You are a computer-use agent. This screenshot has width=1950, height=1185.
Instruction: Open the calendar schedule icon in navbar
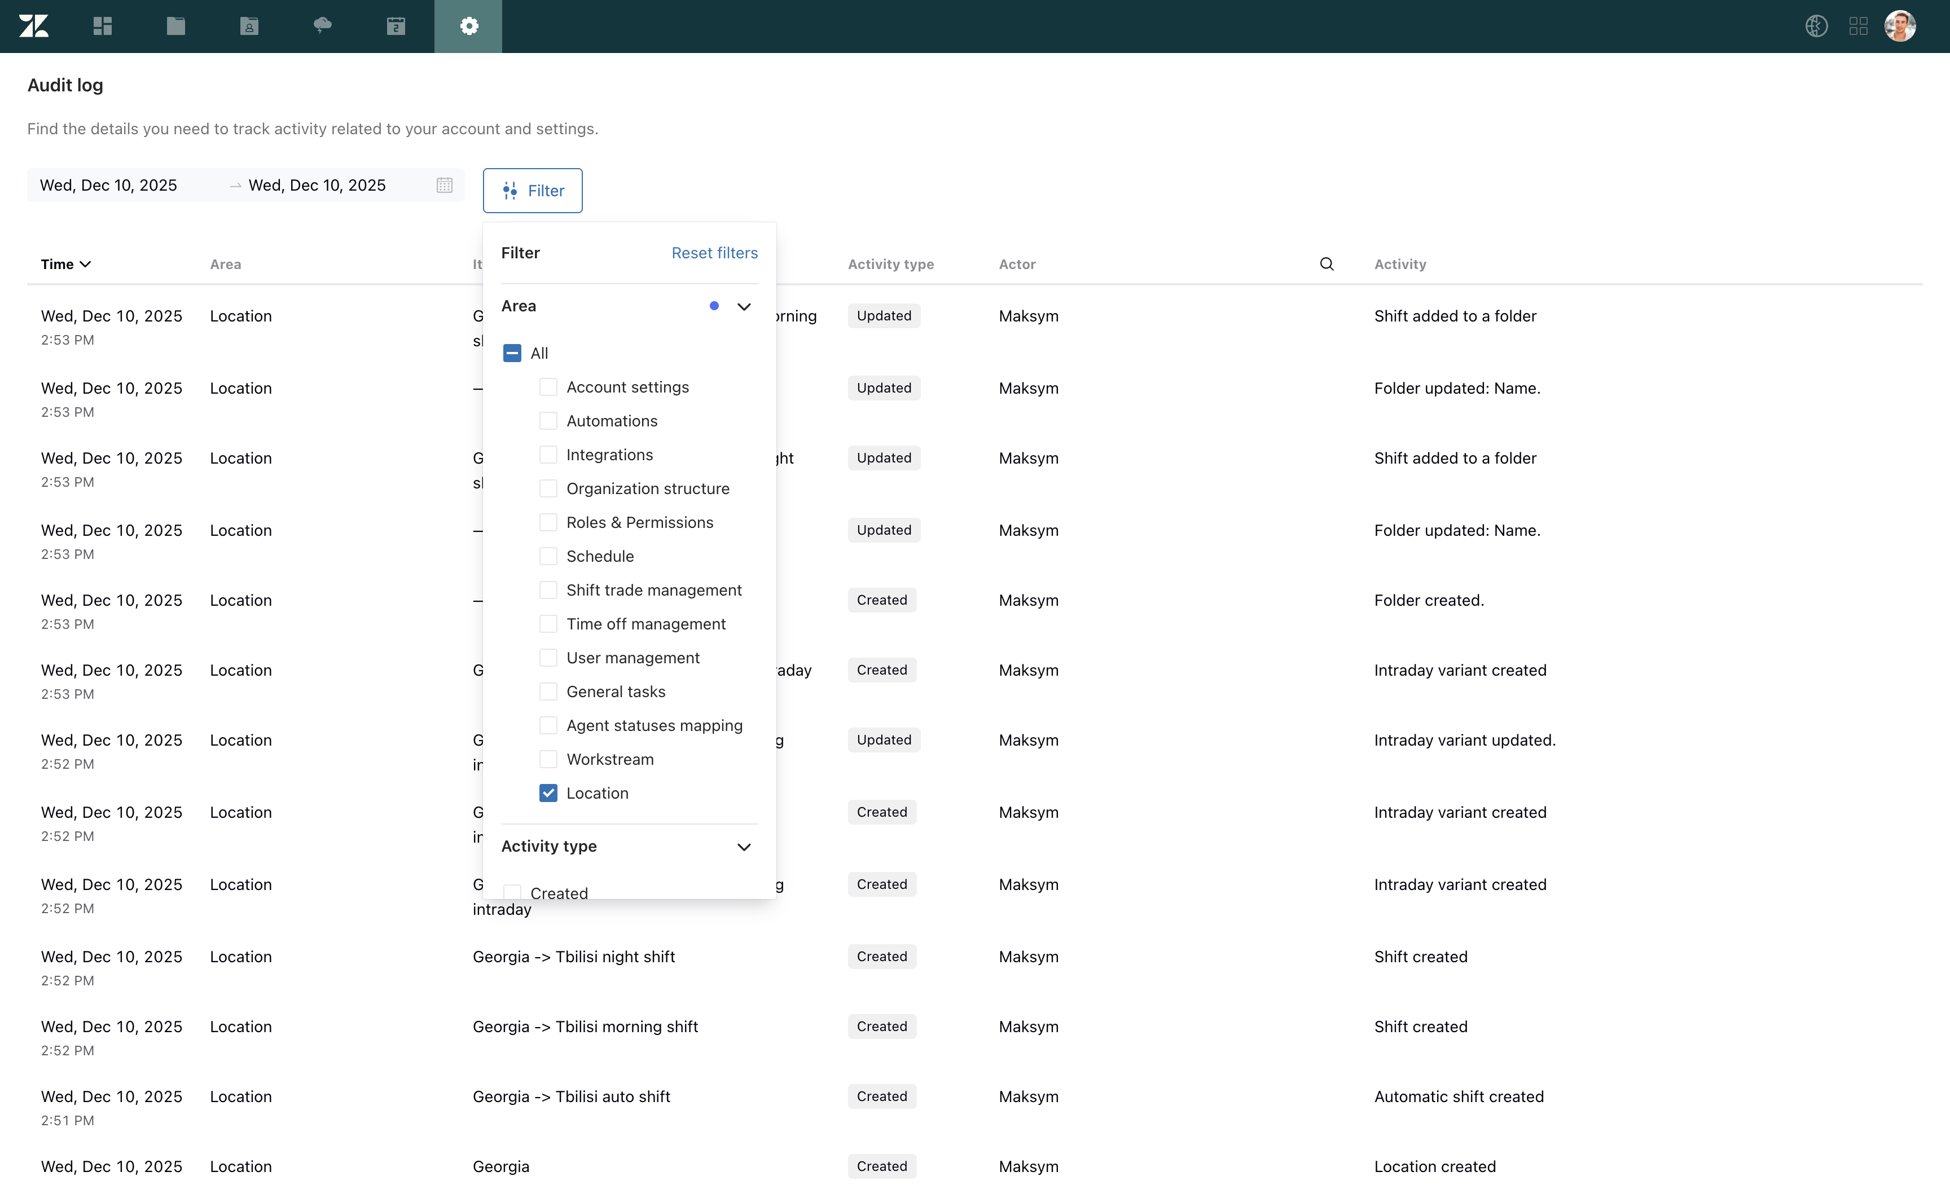(x=396, y=26)
